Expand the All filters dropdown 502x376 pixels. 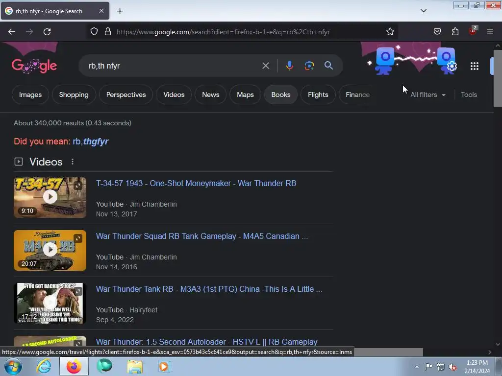pyautogui.click(x=428, y=94)
